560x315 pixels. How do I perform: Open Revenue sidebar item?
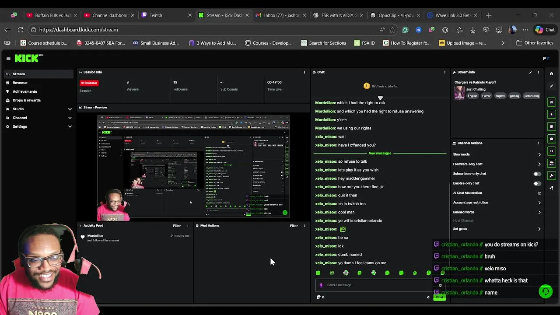coord(20,83)
